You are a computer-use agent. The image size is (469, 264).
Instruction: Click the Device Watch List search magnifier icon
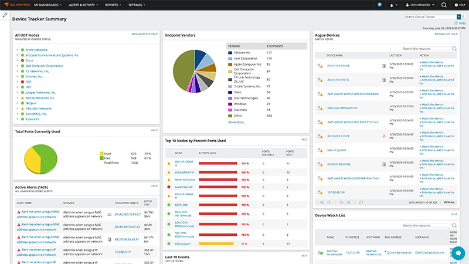pos(454,225)
